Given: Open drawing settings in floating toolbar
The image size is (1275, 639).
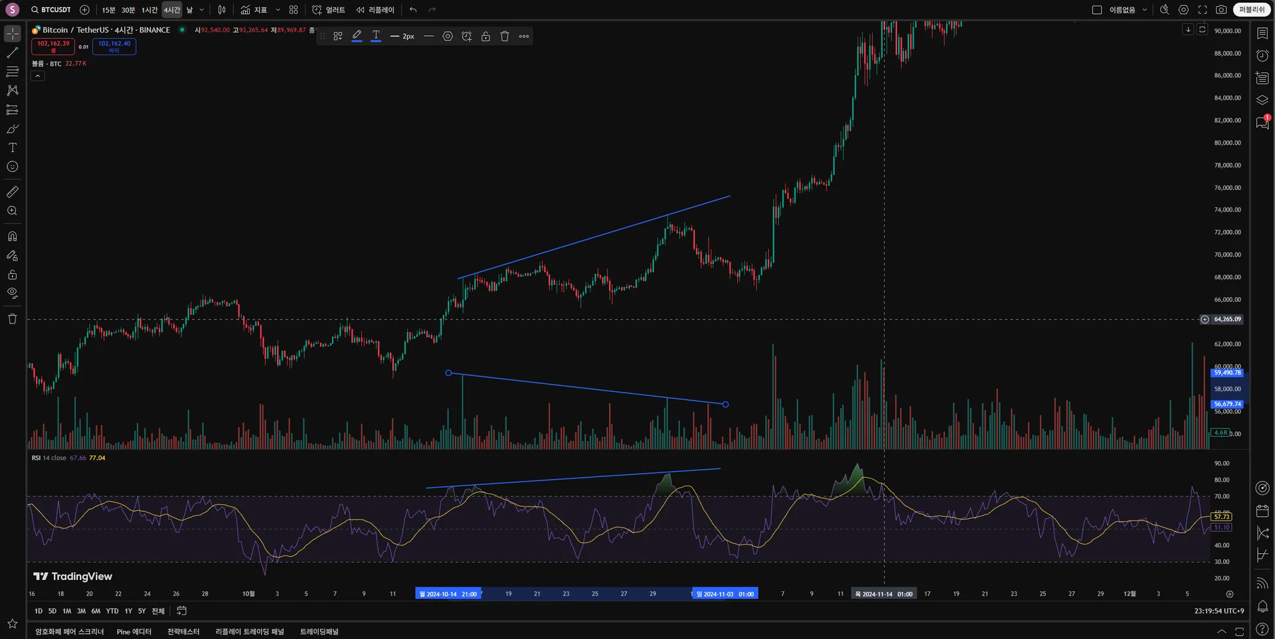Looking at the screenshot, I should pyautogui.click(x=448, y=37).
